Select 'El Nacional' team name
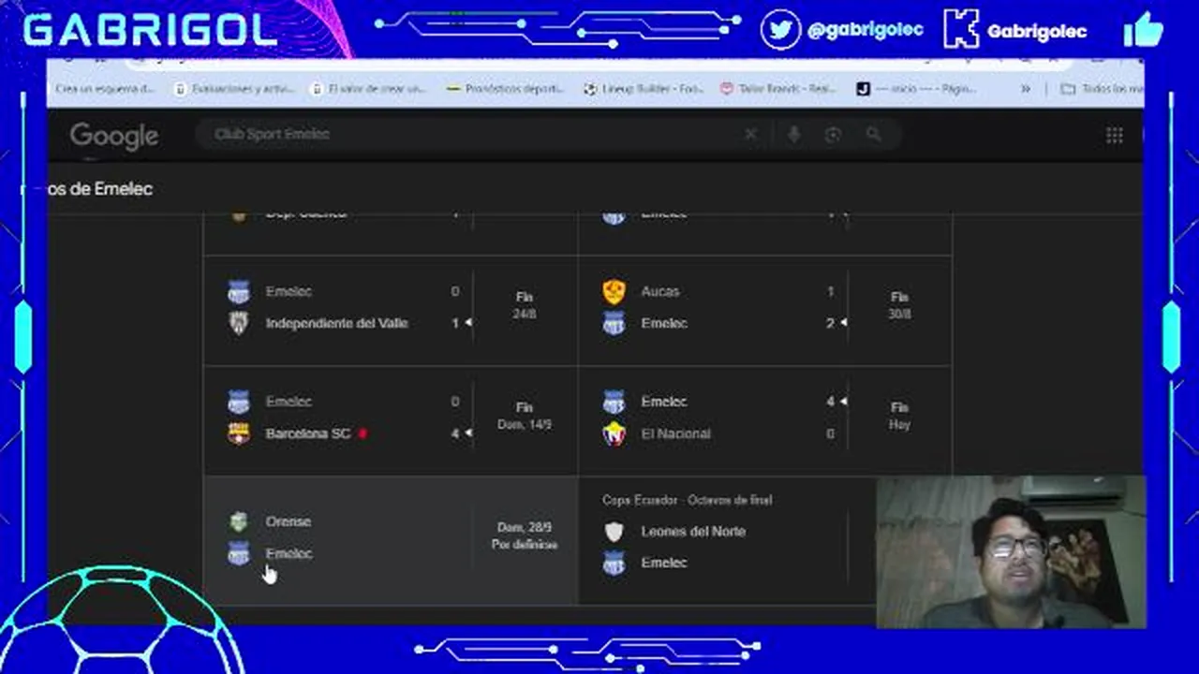Image resolution: width=1199 pixels, height=674 pixels. pyautogui.click(x=675, y=434)
